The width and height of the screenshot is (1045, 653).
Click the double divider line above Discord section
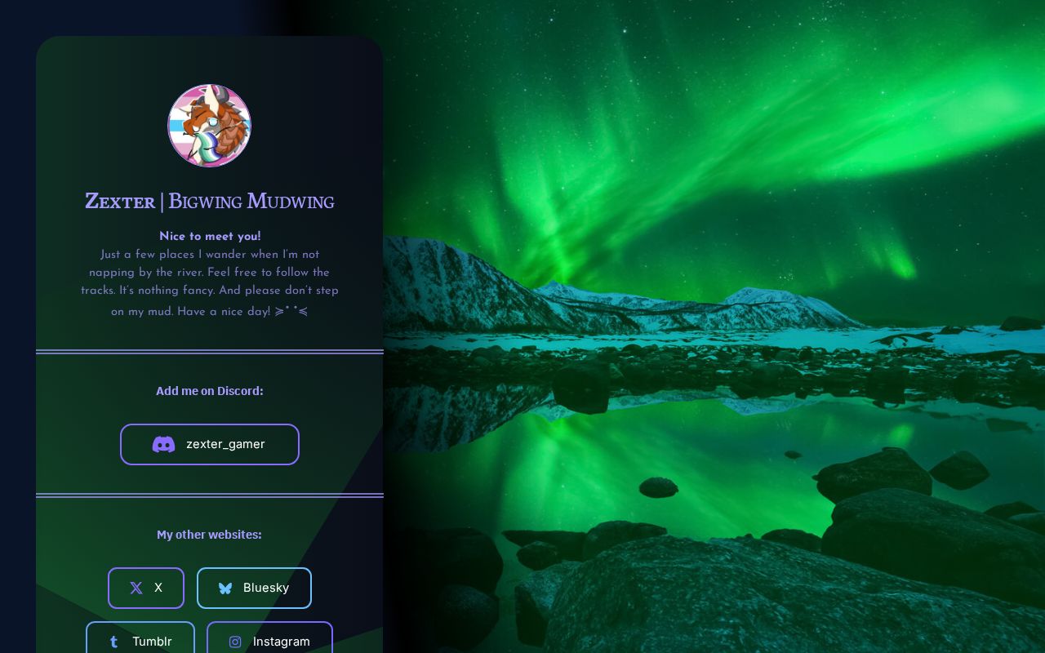click(210, 352)
